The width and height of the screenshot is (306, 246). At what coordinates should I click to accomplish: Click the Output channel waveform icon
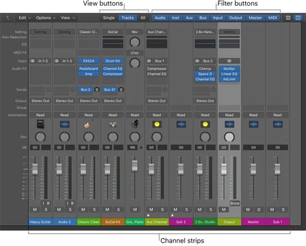pos(229,124)
